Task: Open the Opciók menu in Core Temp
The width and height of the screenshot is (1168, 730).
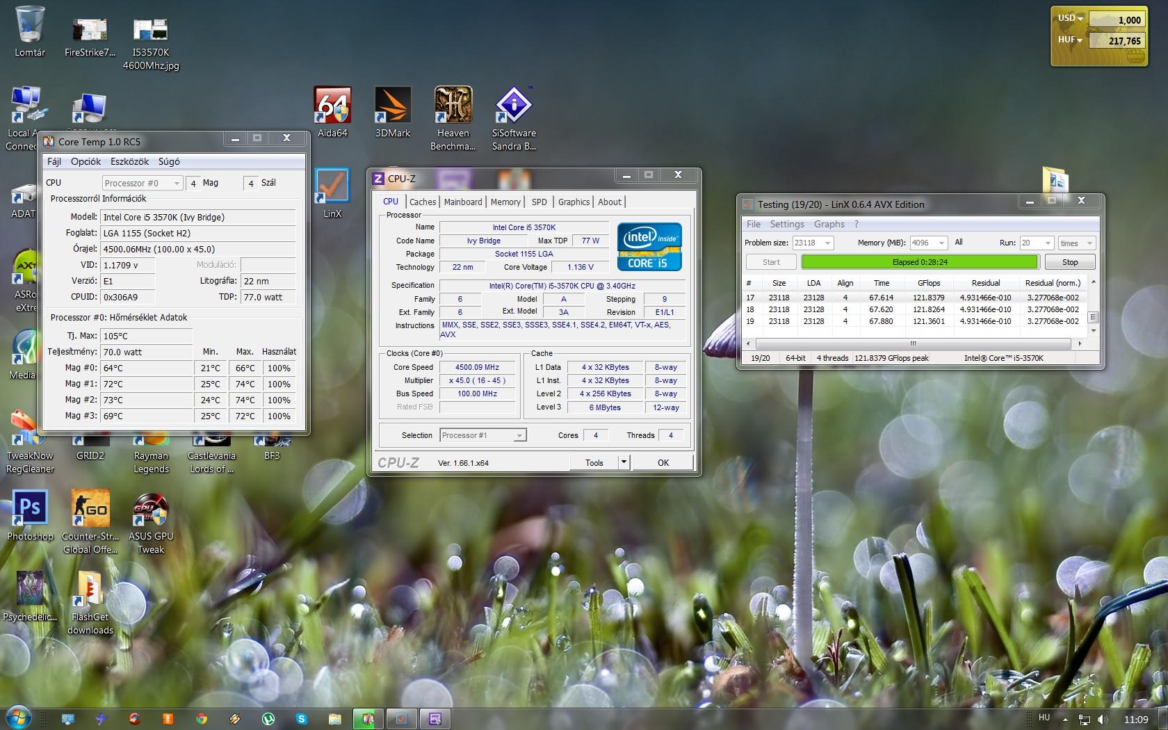Action: tap(86, 161)
